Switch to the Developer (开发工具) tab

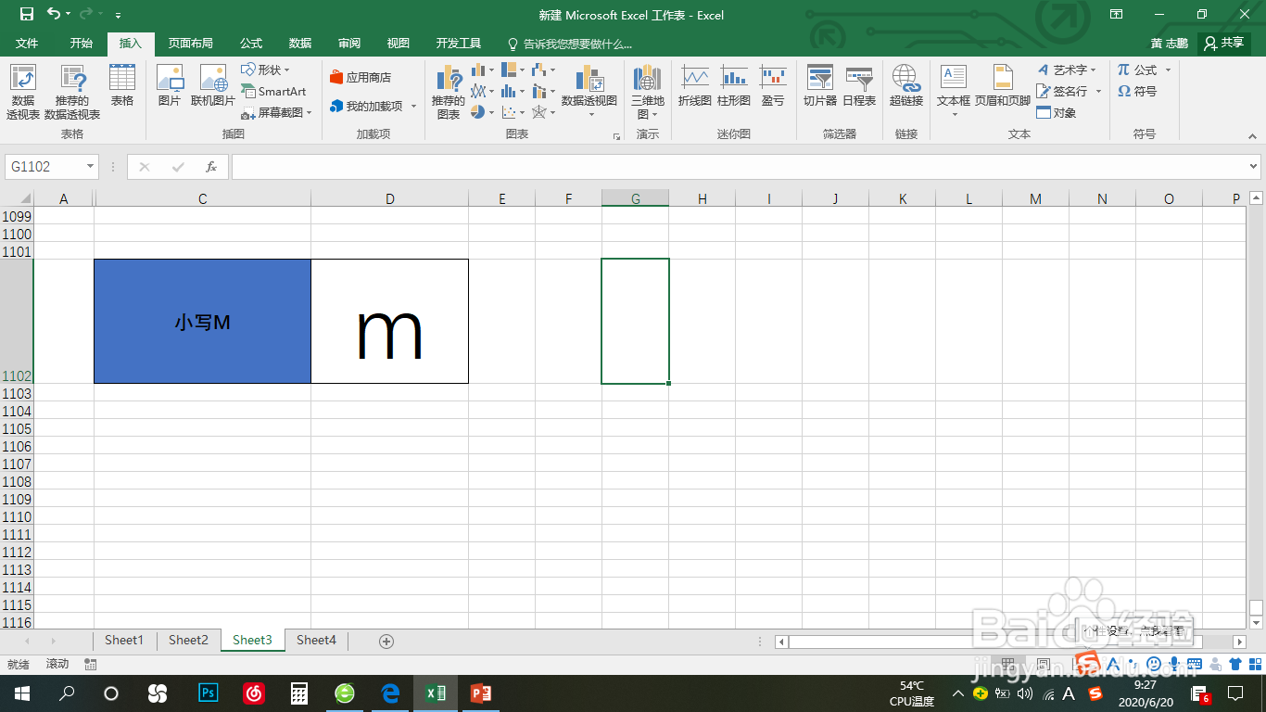(459, 44)
